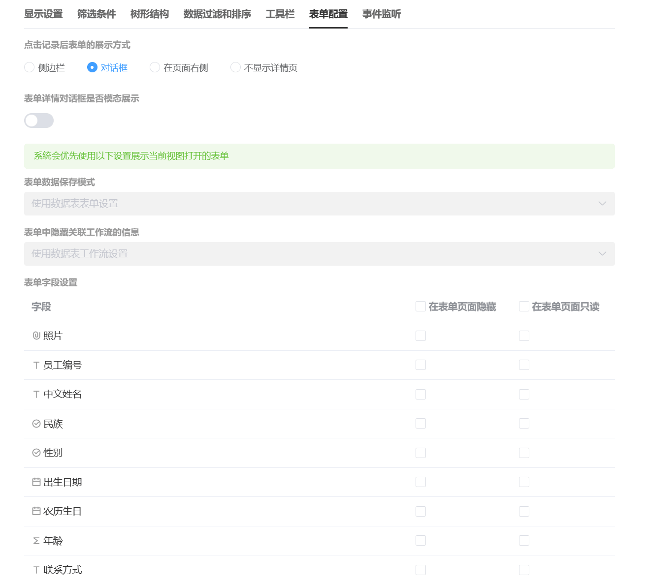This screenshot has width=646, height=583.
Task: Click the sigma formula icon beside 年龄
Action: (36, 541)
